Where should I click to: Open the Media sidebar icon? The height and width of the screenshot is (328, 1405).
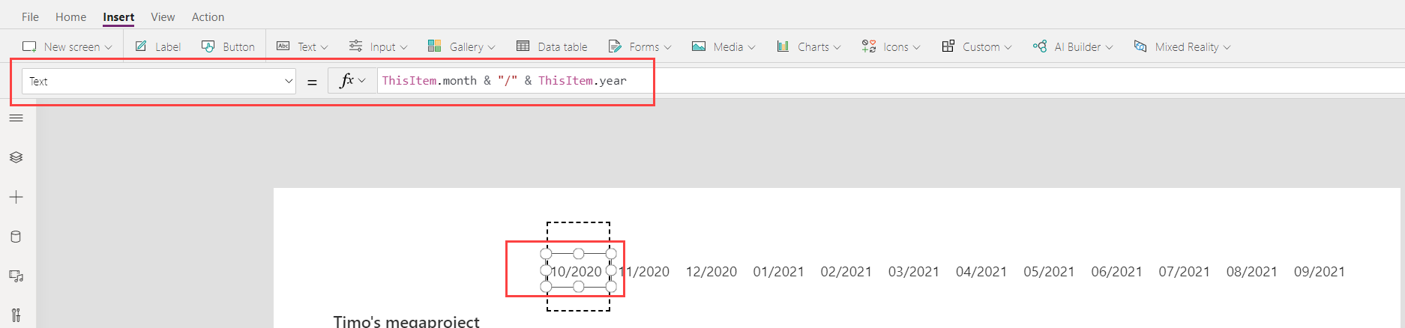point(16,276)
